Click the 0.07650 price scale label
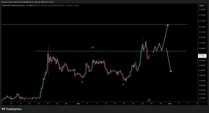 [x=202, y=85]
